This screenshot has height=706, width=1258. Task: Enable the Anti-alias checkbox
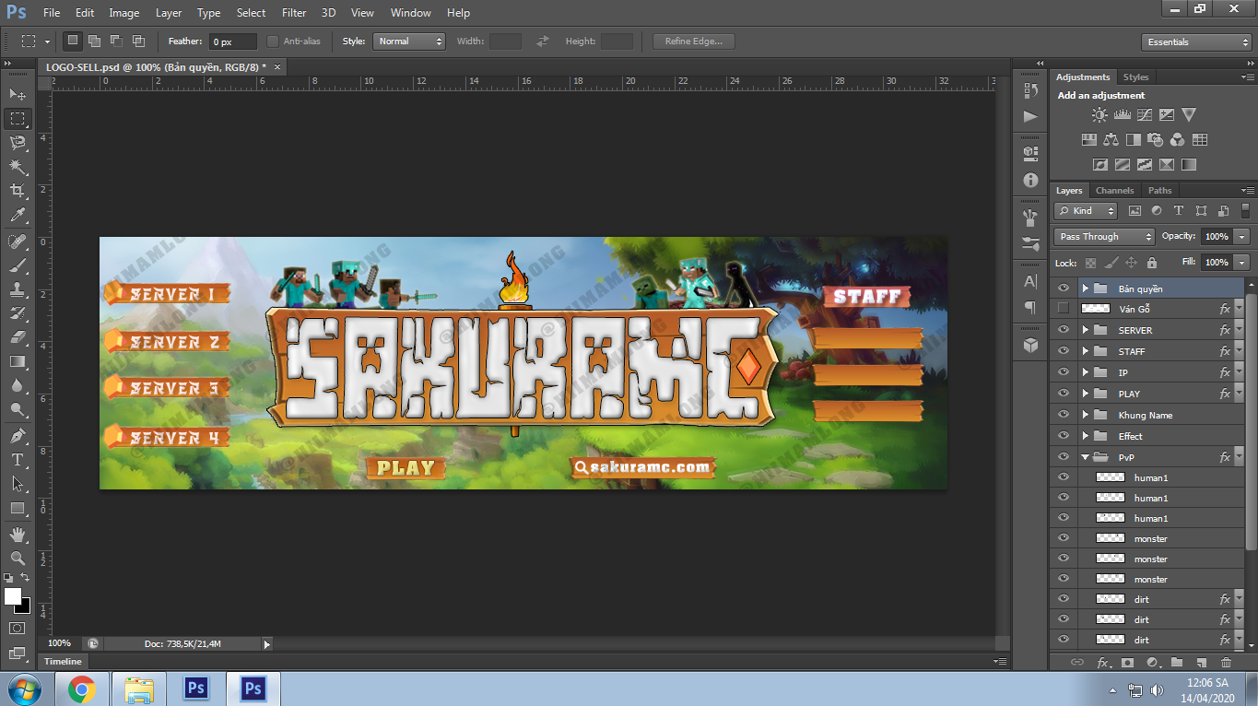click(273, 41)
